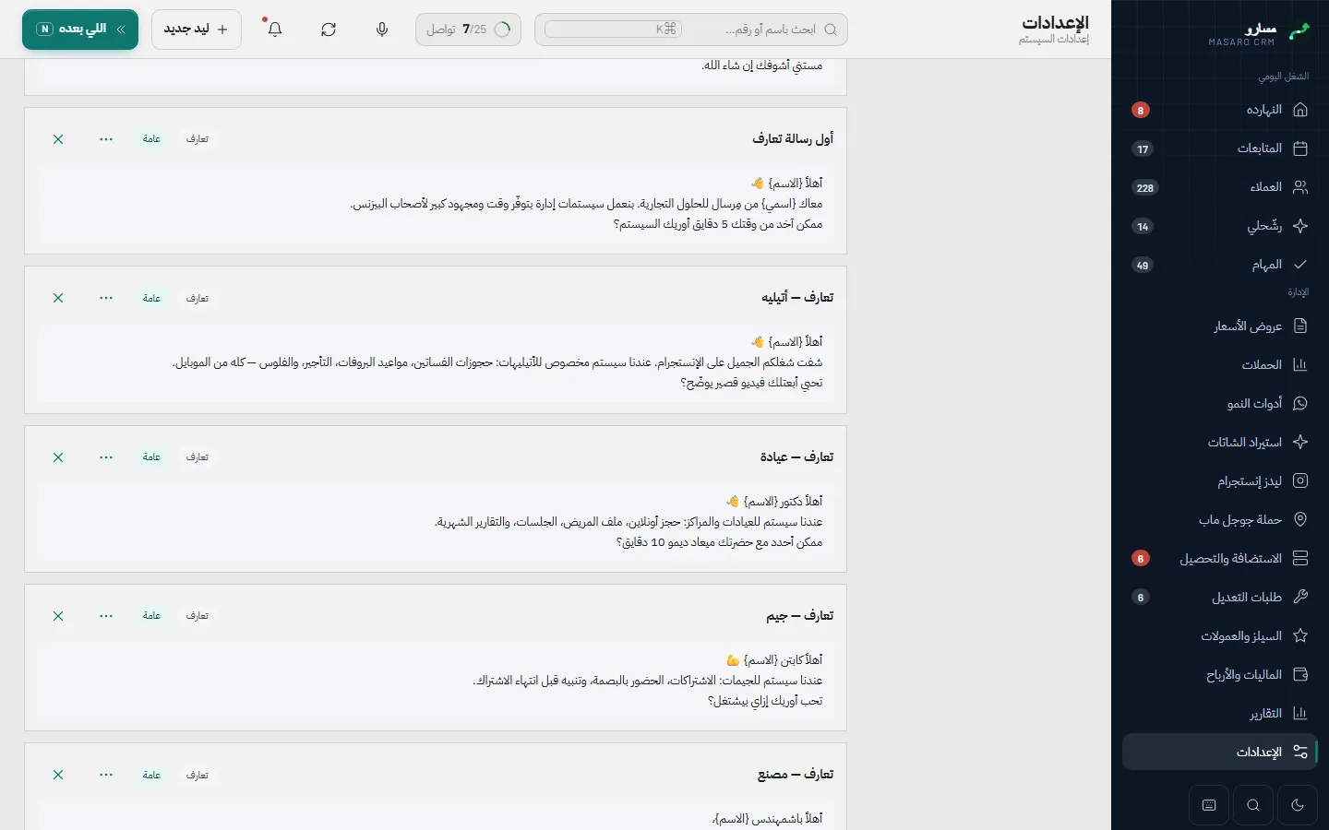Image resolution: width=1329 pixels, height=830 pixels.
Task: Remove the تعارف — مصنع template
Action: pos(58,775)
